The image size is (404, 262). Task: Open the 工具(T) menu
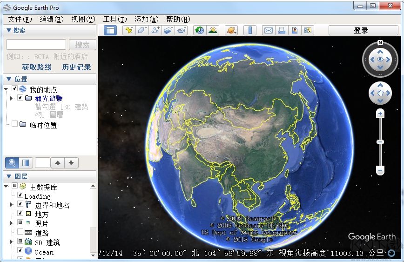point(114,19)
